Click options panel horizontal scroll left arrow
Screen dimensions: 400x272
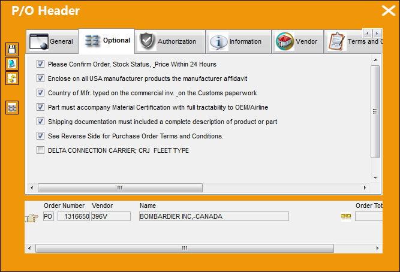coord(32,188)
